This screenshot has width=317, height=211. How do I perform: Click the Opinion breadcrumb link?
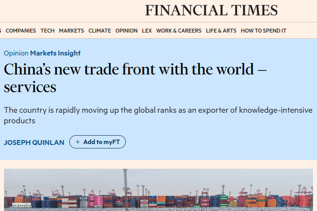point(16,53)
